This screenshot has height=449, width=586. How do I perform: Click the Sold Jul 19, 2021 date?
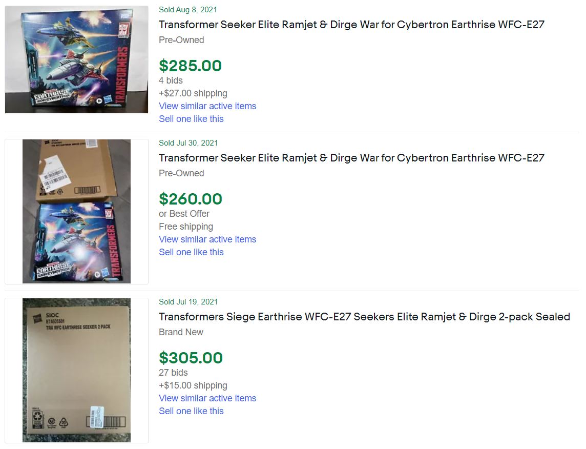188,302
